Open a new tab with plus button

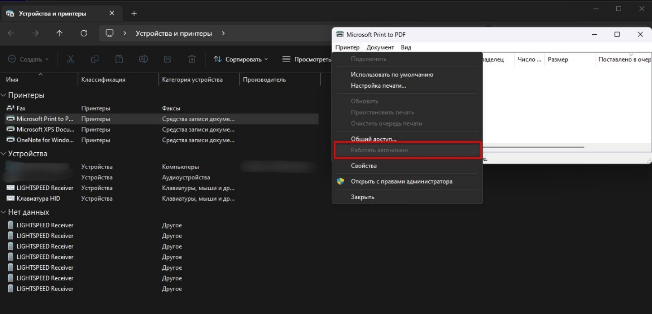pyautogui.click(x=134, y=14)
